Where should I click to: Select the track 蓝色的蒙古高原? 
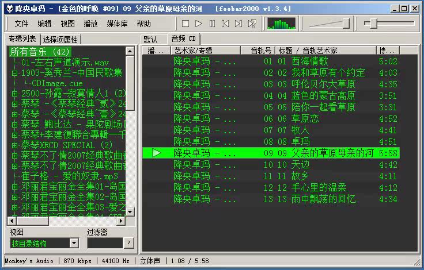[271, 96]
